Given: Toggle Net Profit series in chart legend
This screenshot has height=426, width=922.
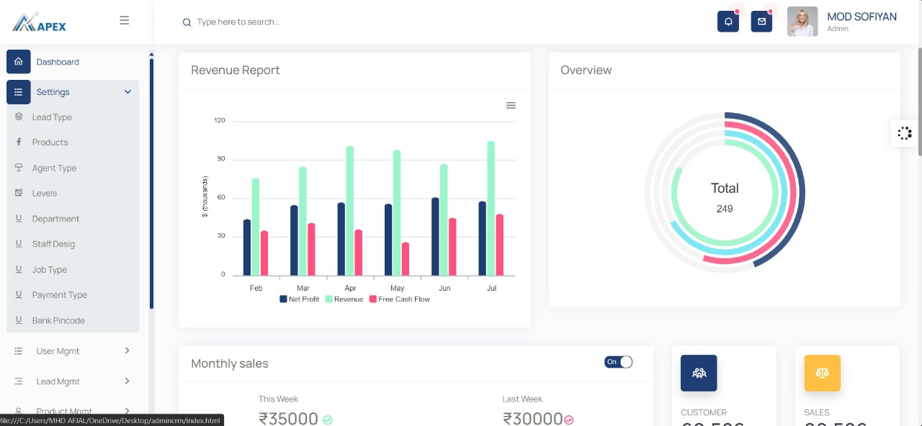Looking at the screenshot, I should click(299, 299).
